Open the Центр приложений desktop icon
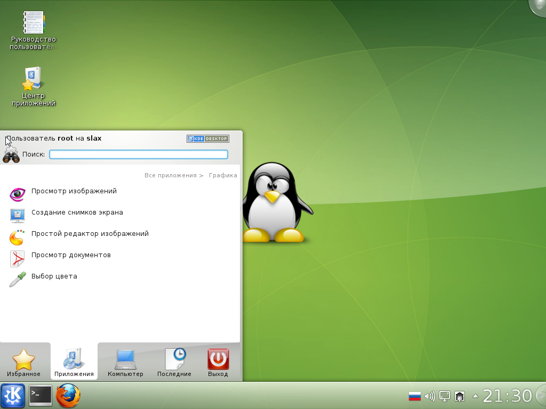The height and width of the screenshot is (409, 546). (33, 87)
